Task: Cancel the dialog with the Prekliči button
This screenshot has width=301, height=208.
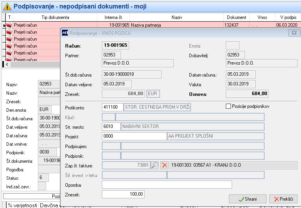Action: point(283,199)
